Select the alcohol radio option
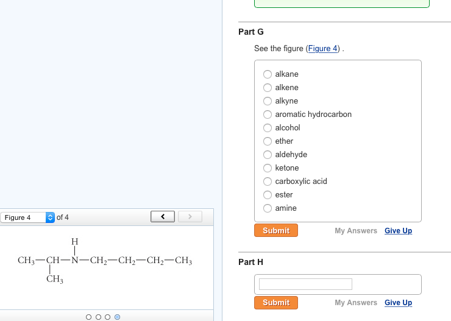The width and height of the screenshot is (451, 321). tap(268, 128)
